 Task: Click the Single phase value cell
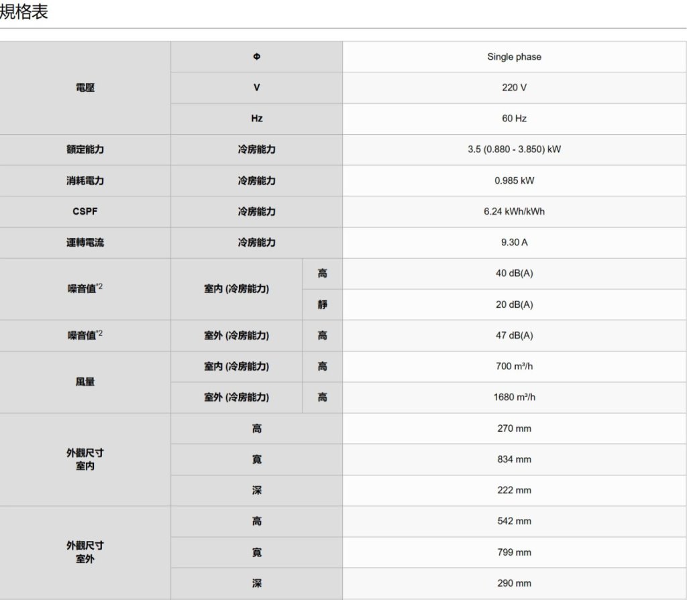pyautogui.click(x=514, y=57)
